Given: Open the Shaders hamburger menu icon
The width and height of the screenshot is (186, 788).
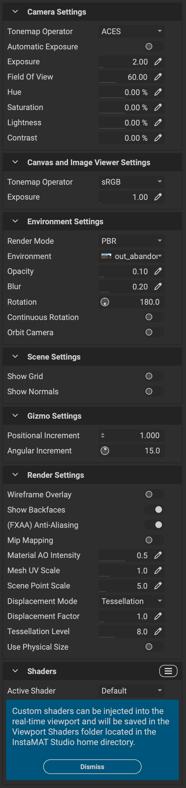Looking at the screenshot, I should click(168, 671).
